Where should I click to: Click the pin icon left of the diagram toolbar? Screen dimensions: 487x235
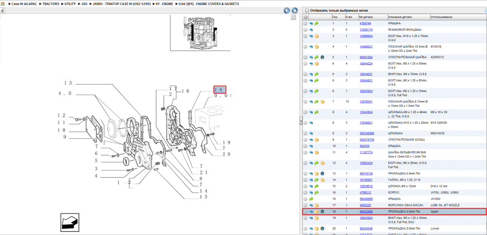2,11
